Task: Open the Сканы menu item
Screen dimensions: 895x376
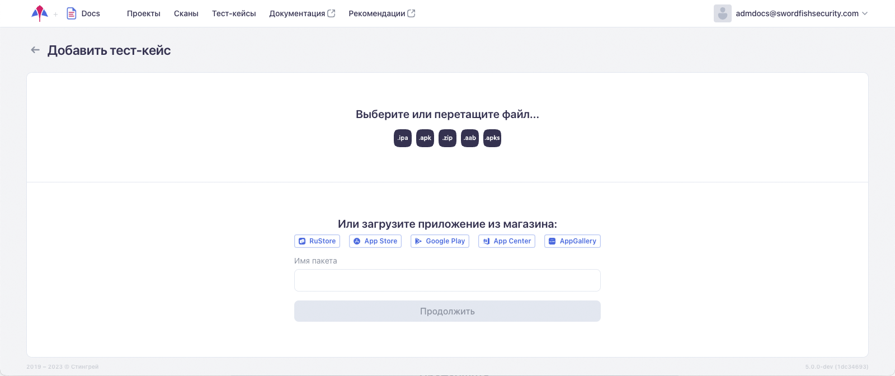Action: coord(186,13)
